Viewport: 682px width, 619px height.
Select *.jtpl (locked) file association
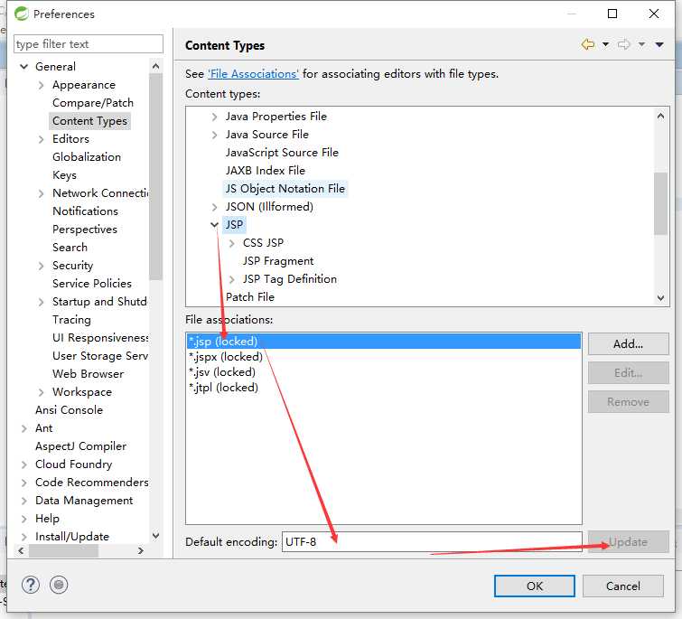(384, 387)
